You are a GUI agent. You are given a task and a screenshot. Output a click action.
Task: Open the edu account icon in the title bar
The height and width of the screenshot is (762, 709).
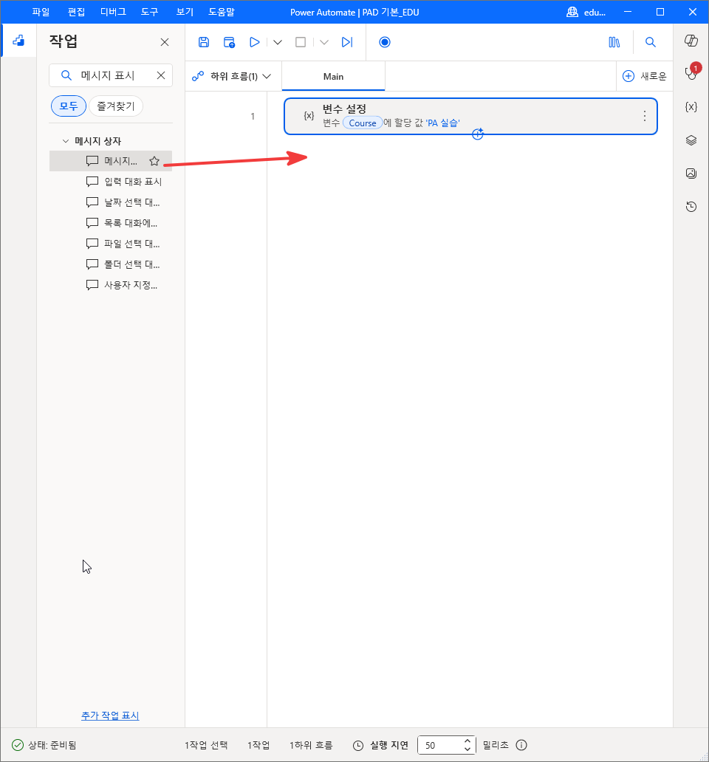point(572,12)
